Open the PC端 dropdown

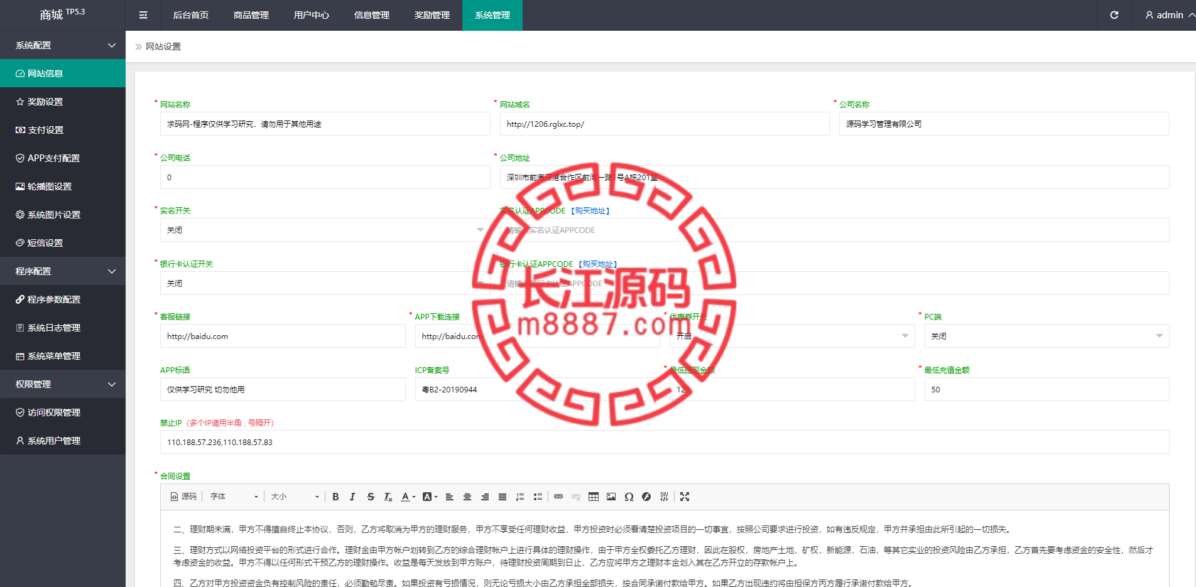[1046, 336]
